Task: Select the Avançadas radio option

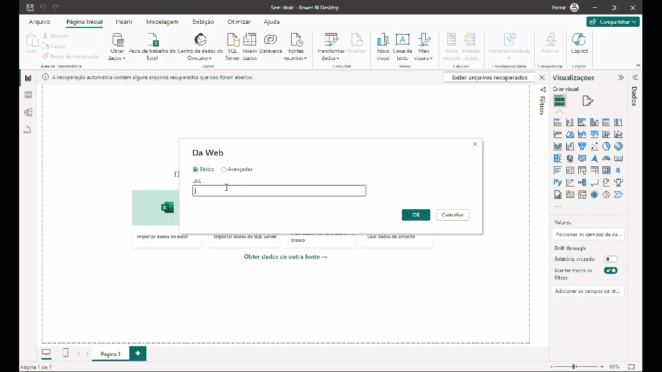Action: (237, 169)
